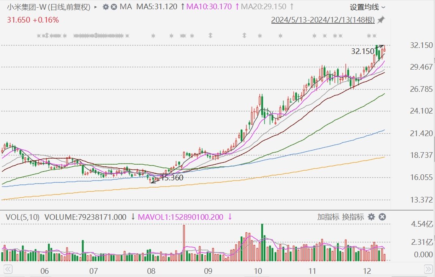Click the up-down arrow event marker near September
This screenshot has width=435, height=277.
210,35
